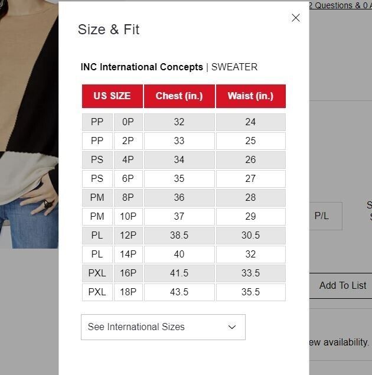Image resolution: width=372 pixels, height=375 pixels.
Task: Click the Add To List button
Action: click(341, 286)
